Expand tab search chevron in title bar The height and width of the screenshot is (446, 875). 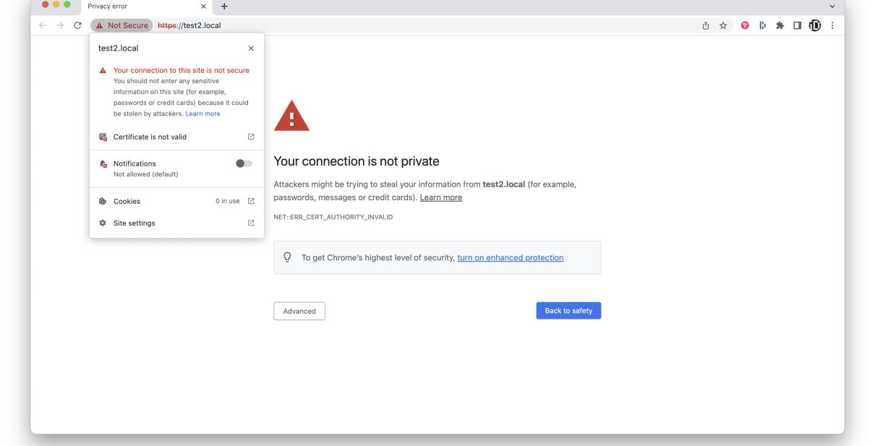coord(832,7)
